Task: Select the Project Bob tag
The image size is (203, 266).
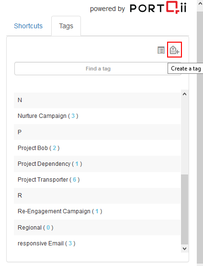Action: [39, 148]
